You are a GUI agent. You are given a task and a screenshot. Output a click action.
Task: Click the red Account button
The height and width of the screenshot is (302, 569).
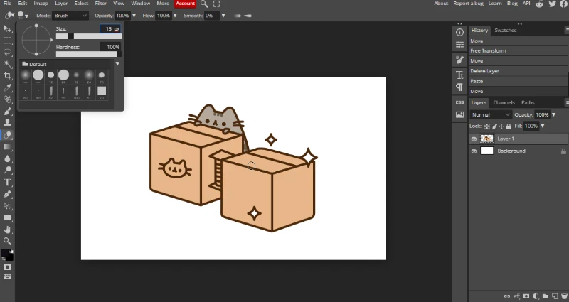click(x=185, y=4)
